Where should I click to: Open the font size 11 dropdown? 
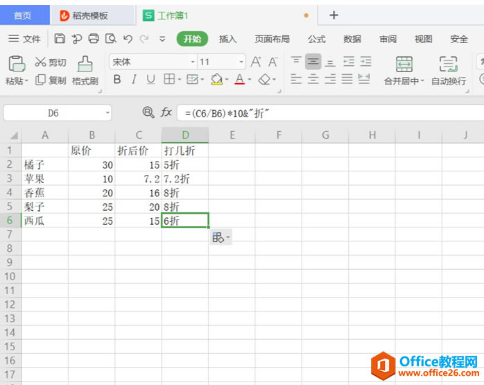(241, 62)
